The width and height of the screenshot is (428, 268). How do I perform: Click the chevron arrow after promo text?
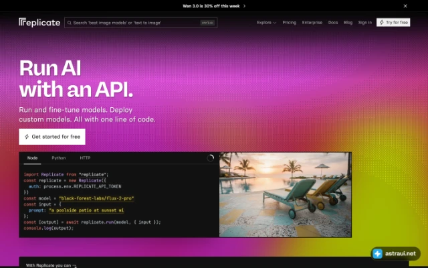tap(244, 6)
